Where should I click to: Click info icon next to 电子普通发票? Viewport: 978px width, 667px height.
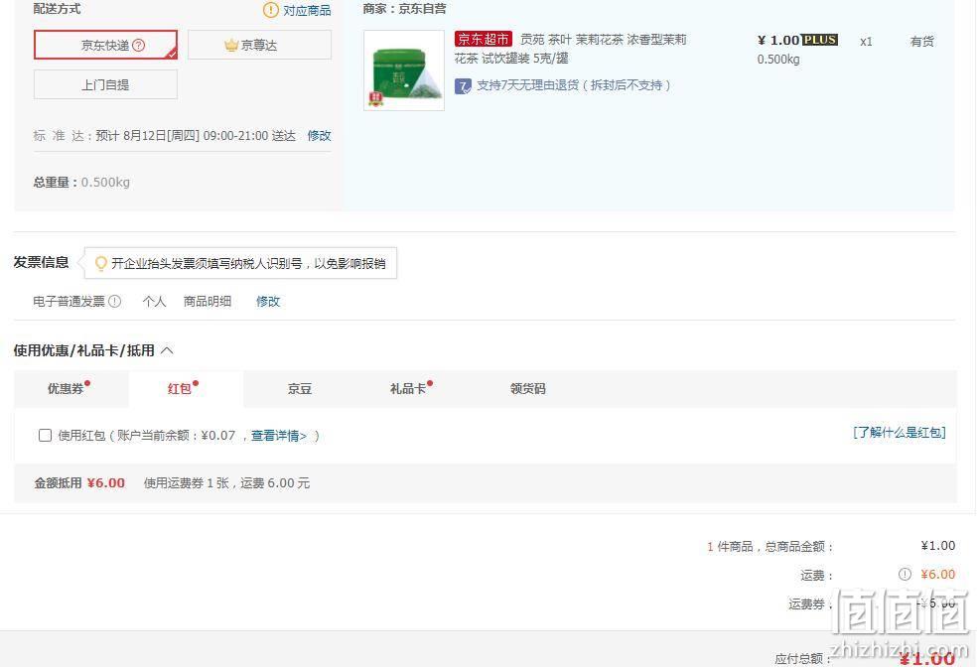115,301
